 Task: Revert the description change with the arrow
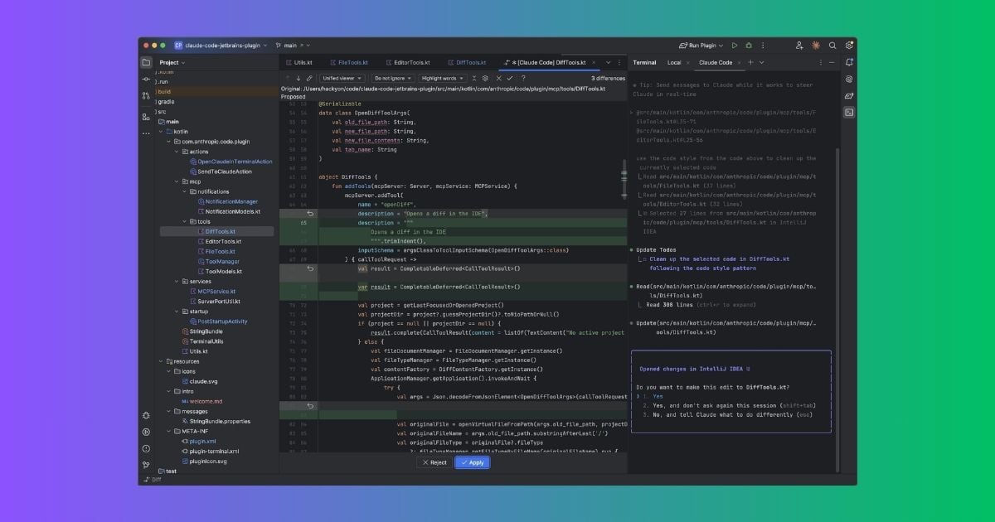310,214
